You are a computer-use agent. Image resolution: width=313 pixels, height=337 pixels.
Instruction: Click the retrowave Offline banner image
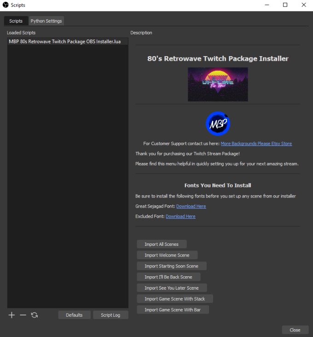tap(218, 84)
